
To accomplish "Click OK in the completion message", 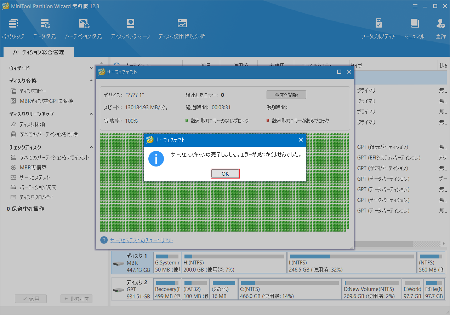I will 225,174.
